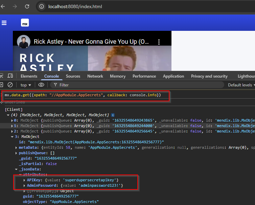Toggle the device toolbar icon in DevTools
This screenshot has height=205, width=255.
point(10,76)
